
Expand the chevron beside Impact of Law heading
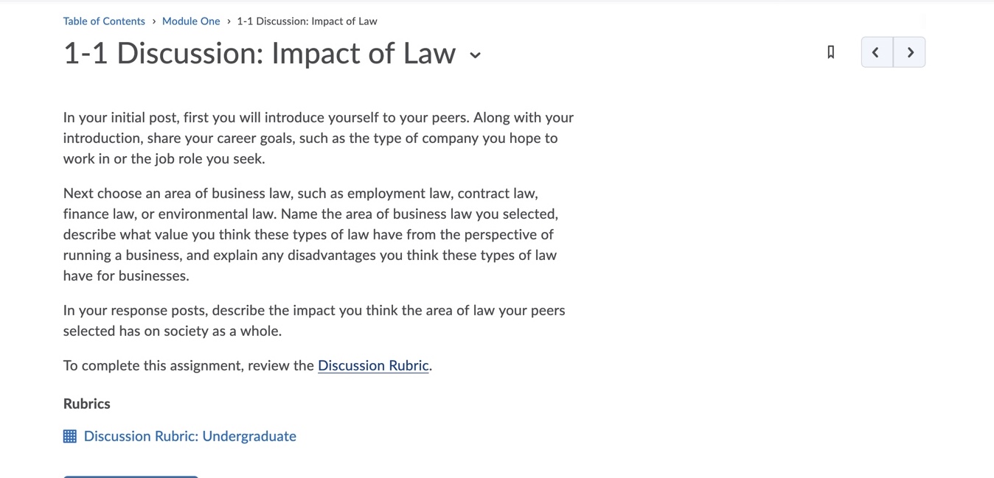475,55
